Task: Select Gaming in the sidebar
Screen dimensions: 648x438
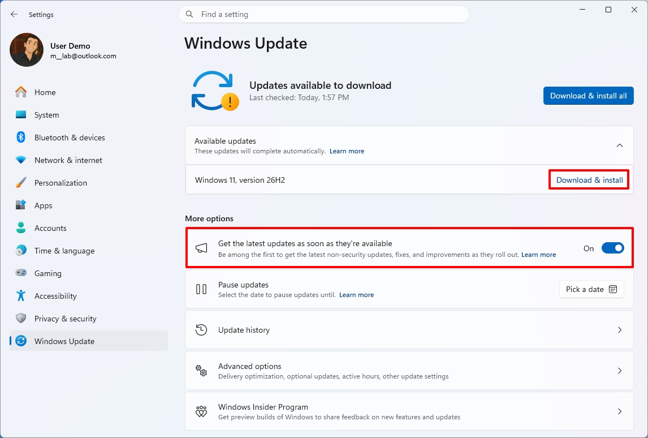Action: pyautogui.click(x=89, y=273)
